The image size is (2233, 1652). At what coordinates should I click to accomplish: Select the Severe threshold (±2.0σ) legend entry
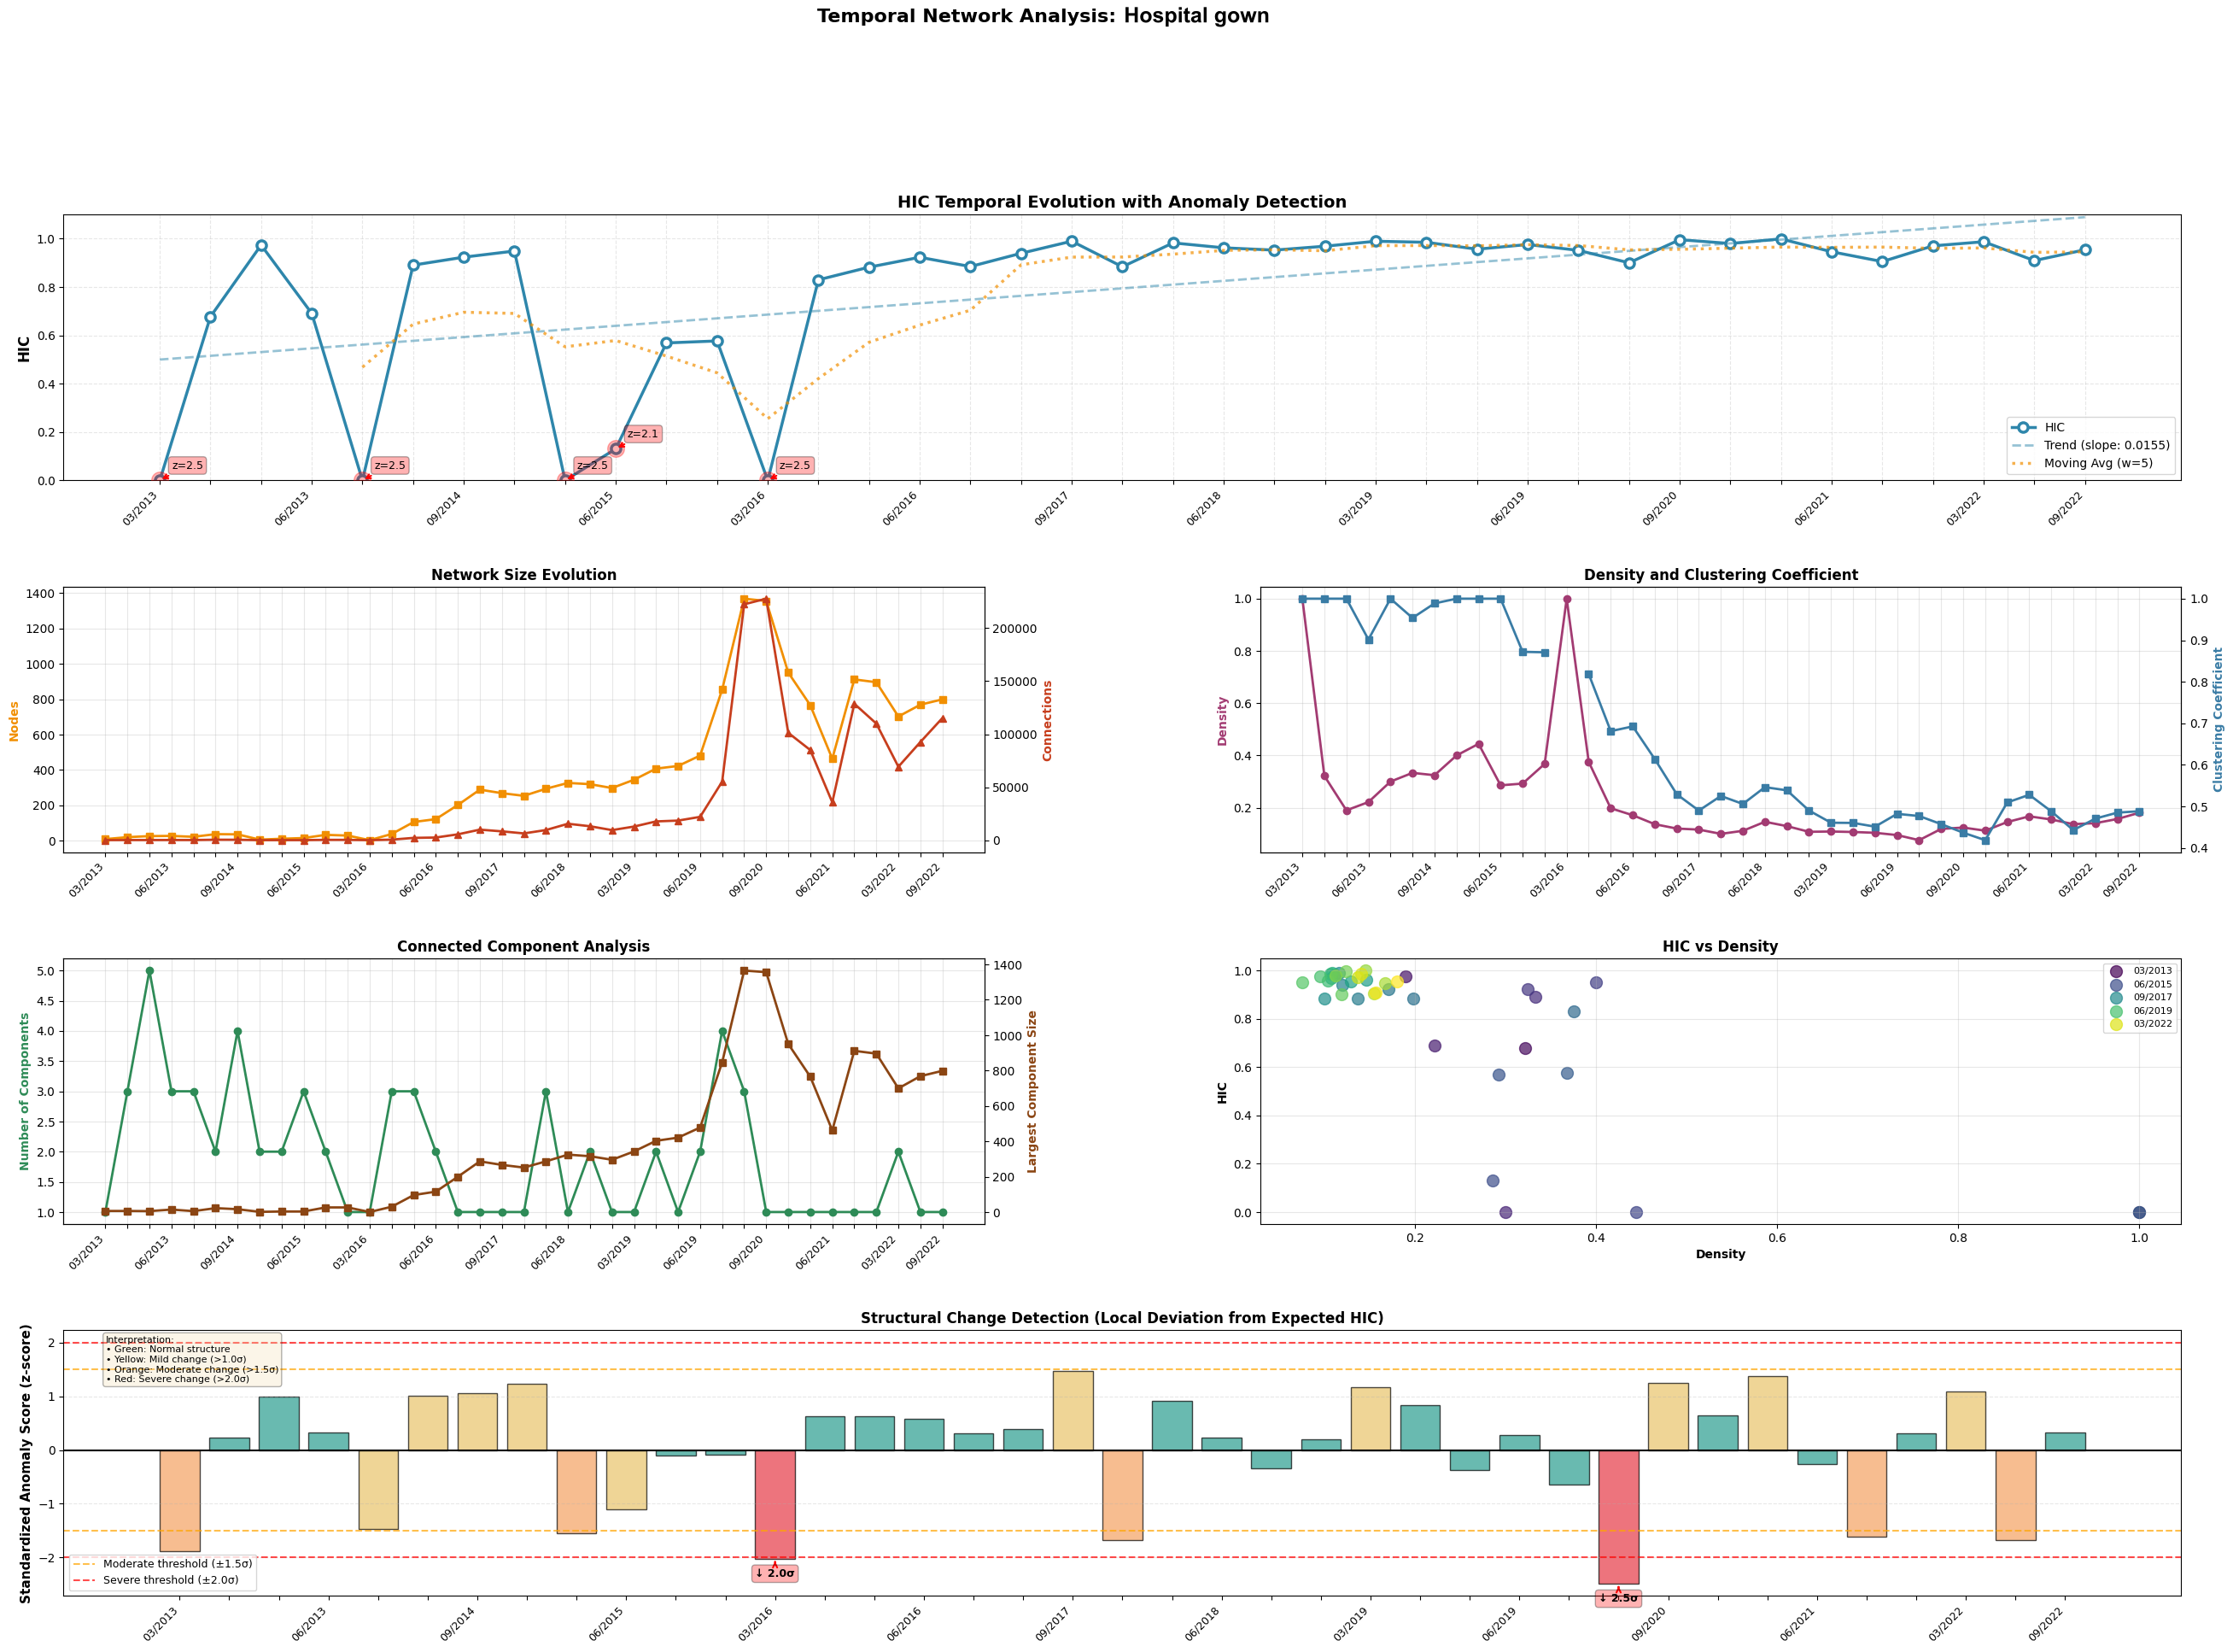click(170, 1580)
